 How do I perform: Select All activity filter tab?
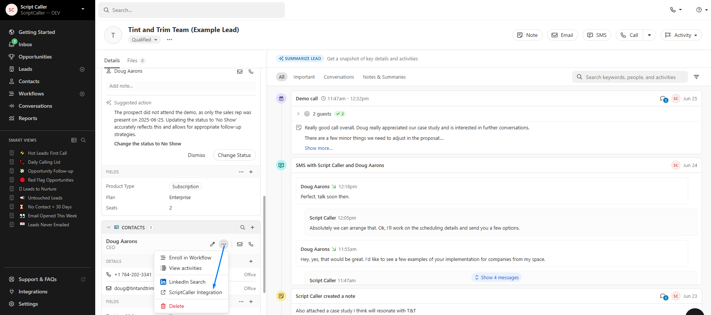point(282,77)
